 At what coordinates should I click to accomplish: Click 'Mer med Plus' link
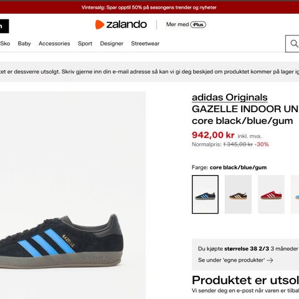click(x=186, y=24)
